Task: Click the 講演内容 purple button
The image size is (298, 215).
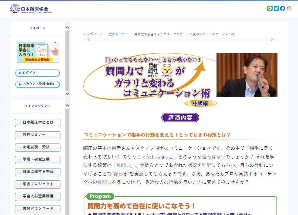Action: 180,117
